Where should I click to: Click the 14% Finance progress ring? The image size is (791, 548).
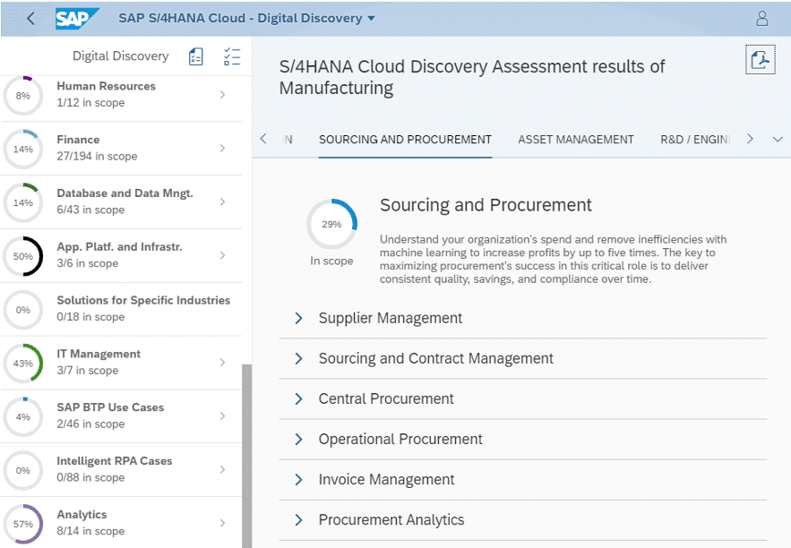coord(23,150)
